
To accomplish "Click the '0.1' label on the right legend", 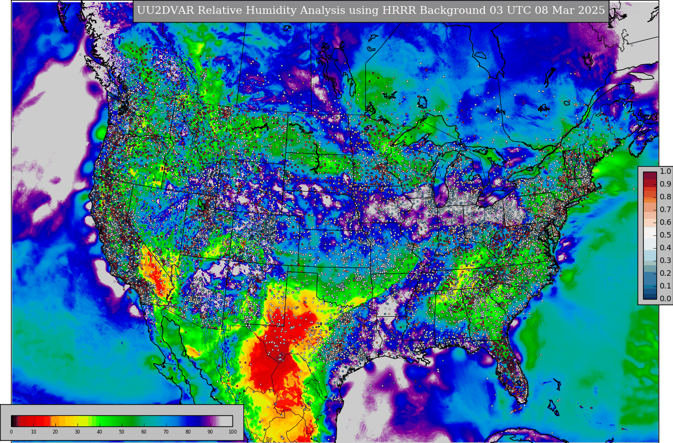I will (x=665, y=286).
